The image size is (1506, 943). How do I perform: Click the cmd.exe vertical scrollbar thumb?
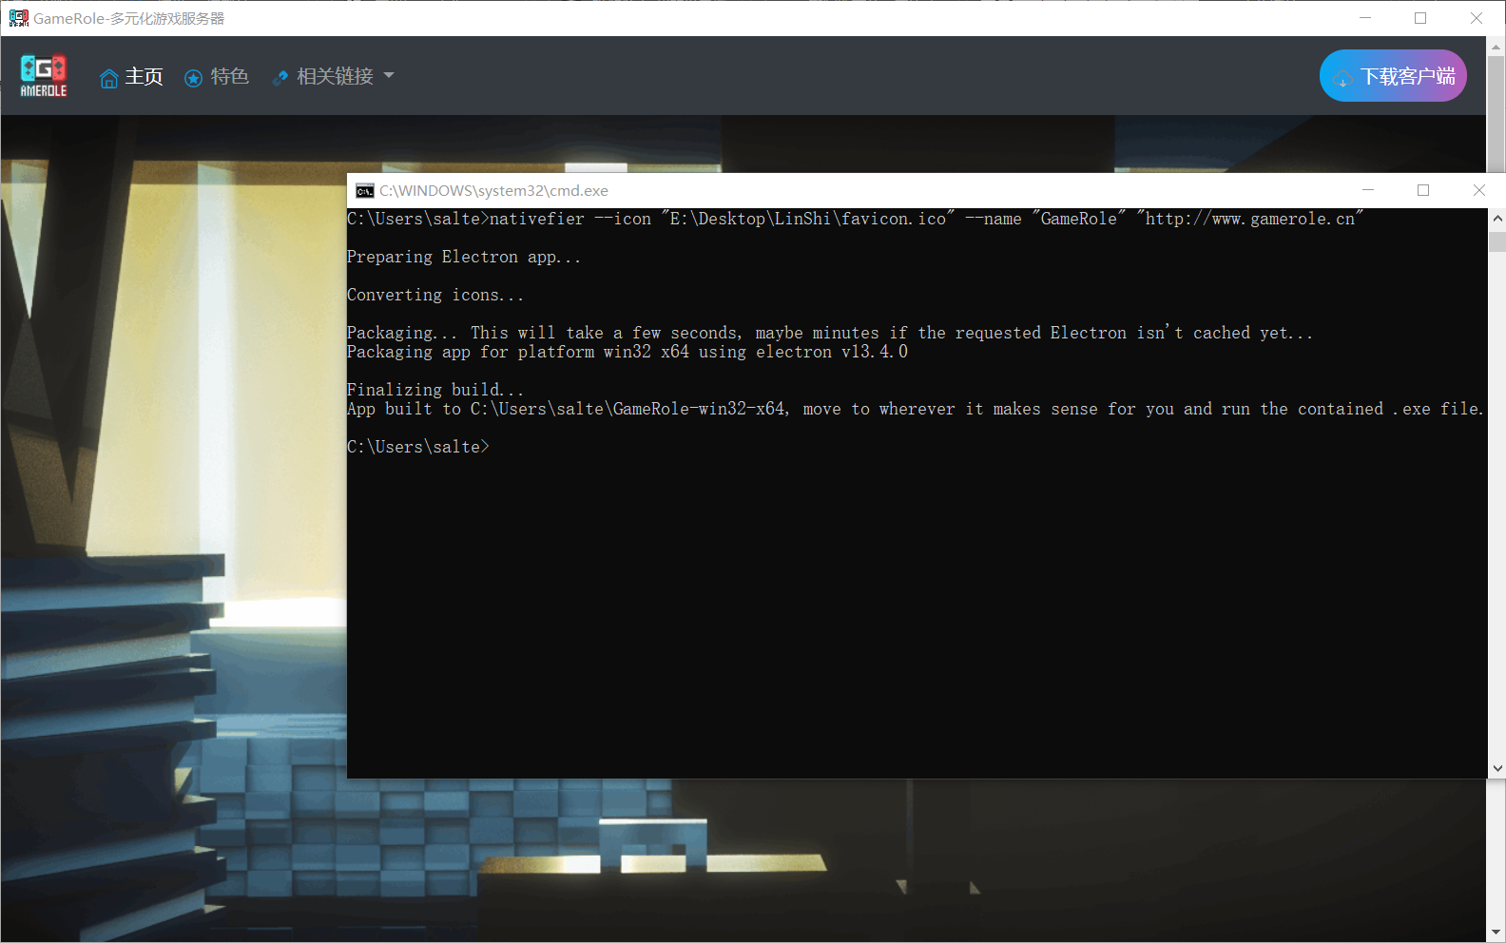click(1497, 241)
